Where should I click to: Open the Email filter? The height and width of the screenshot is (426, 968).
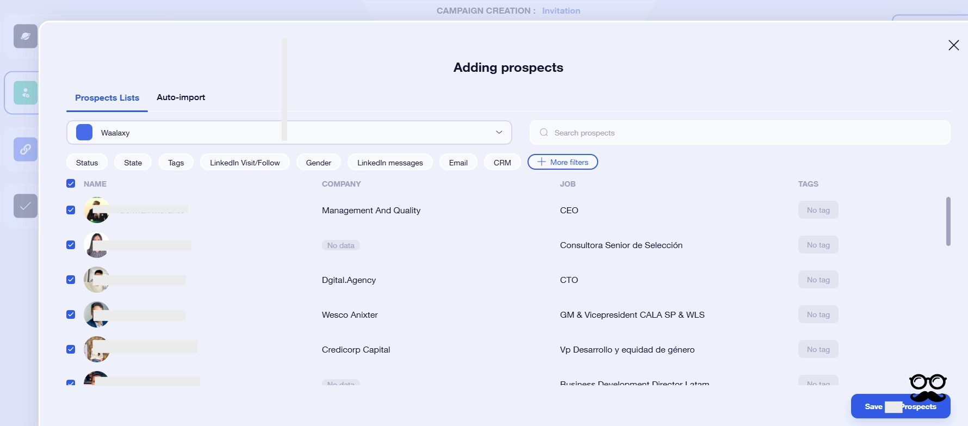458,163
